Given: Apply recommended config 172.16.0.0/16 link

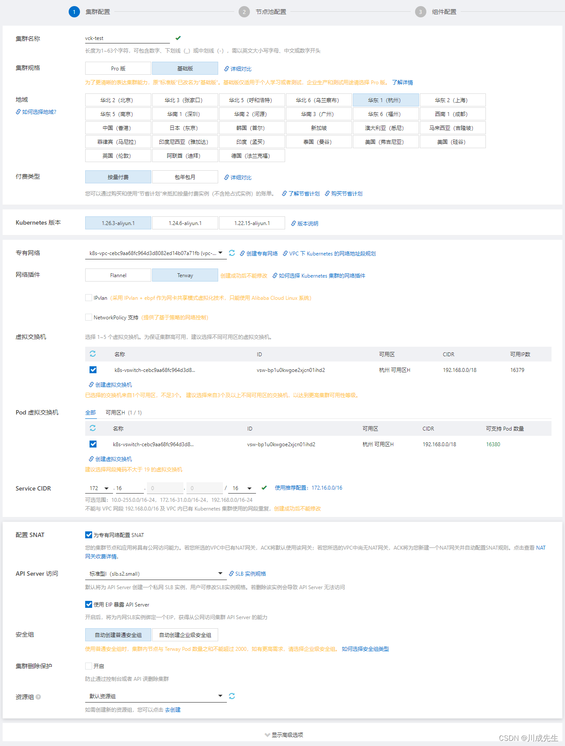Looking at the screenshot, I should click(309, 487).
